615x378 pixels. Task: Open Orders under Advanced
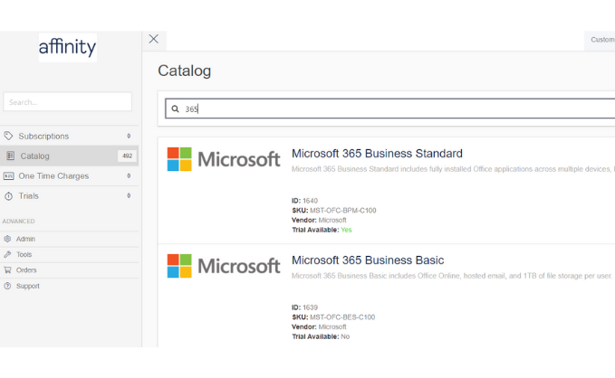[x=69, y=270]
